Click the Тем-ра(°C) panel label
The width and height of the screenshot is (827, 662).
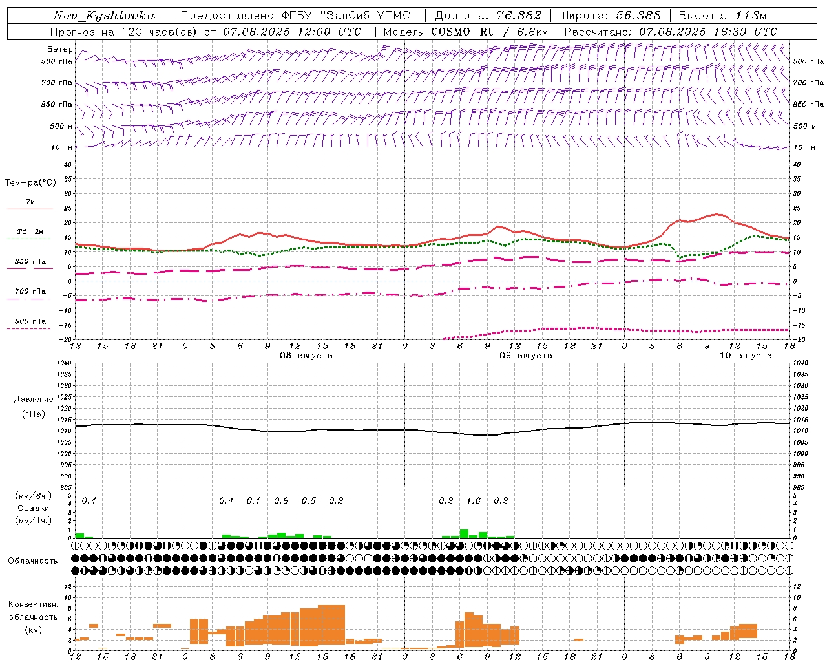pos(30,183)
